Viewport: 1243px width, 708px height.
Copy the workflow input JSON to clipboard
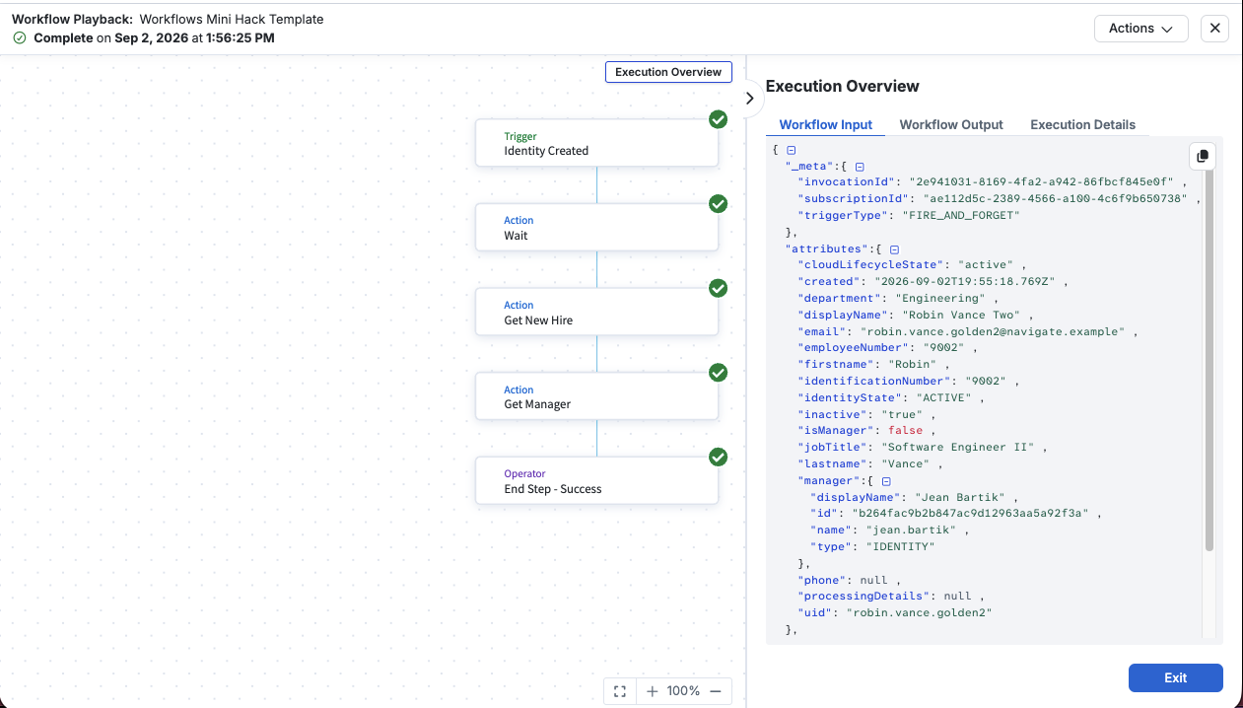[x=1202, y=156]
